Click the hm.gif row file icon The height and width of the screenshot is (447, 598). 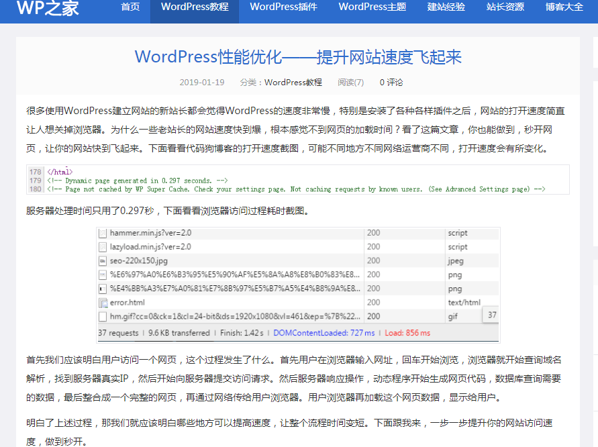pos(103,317)
